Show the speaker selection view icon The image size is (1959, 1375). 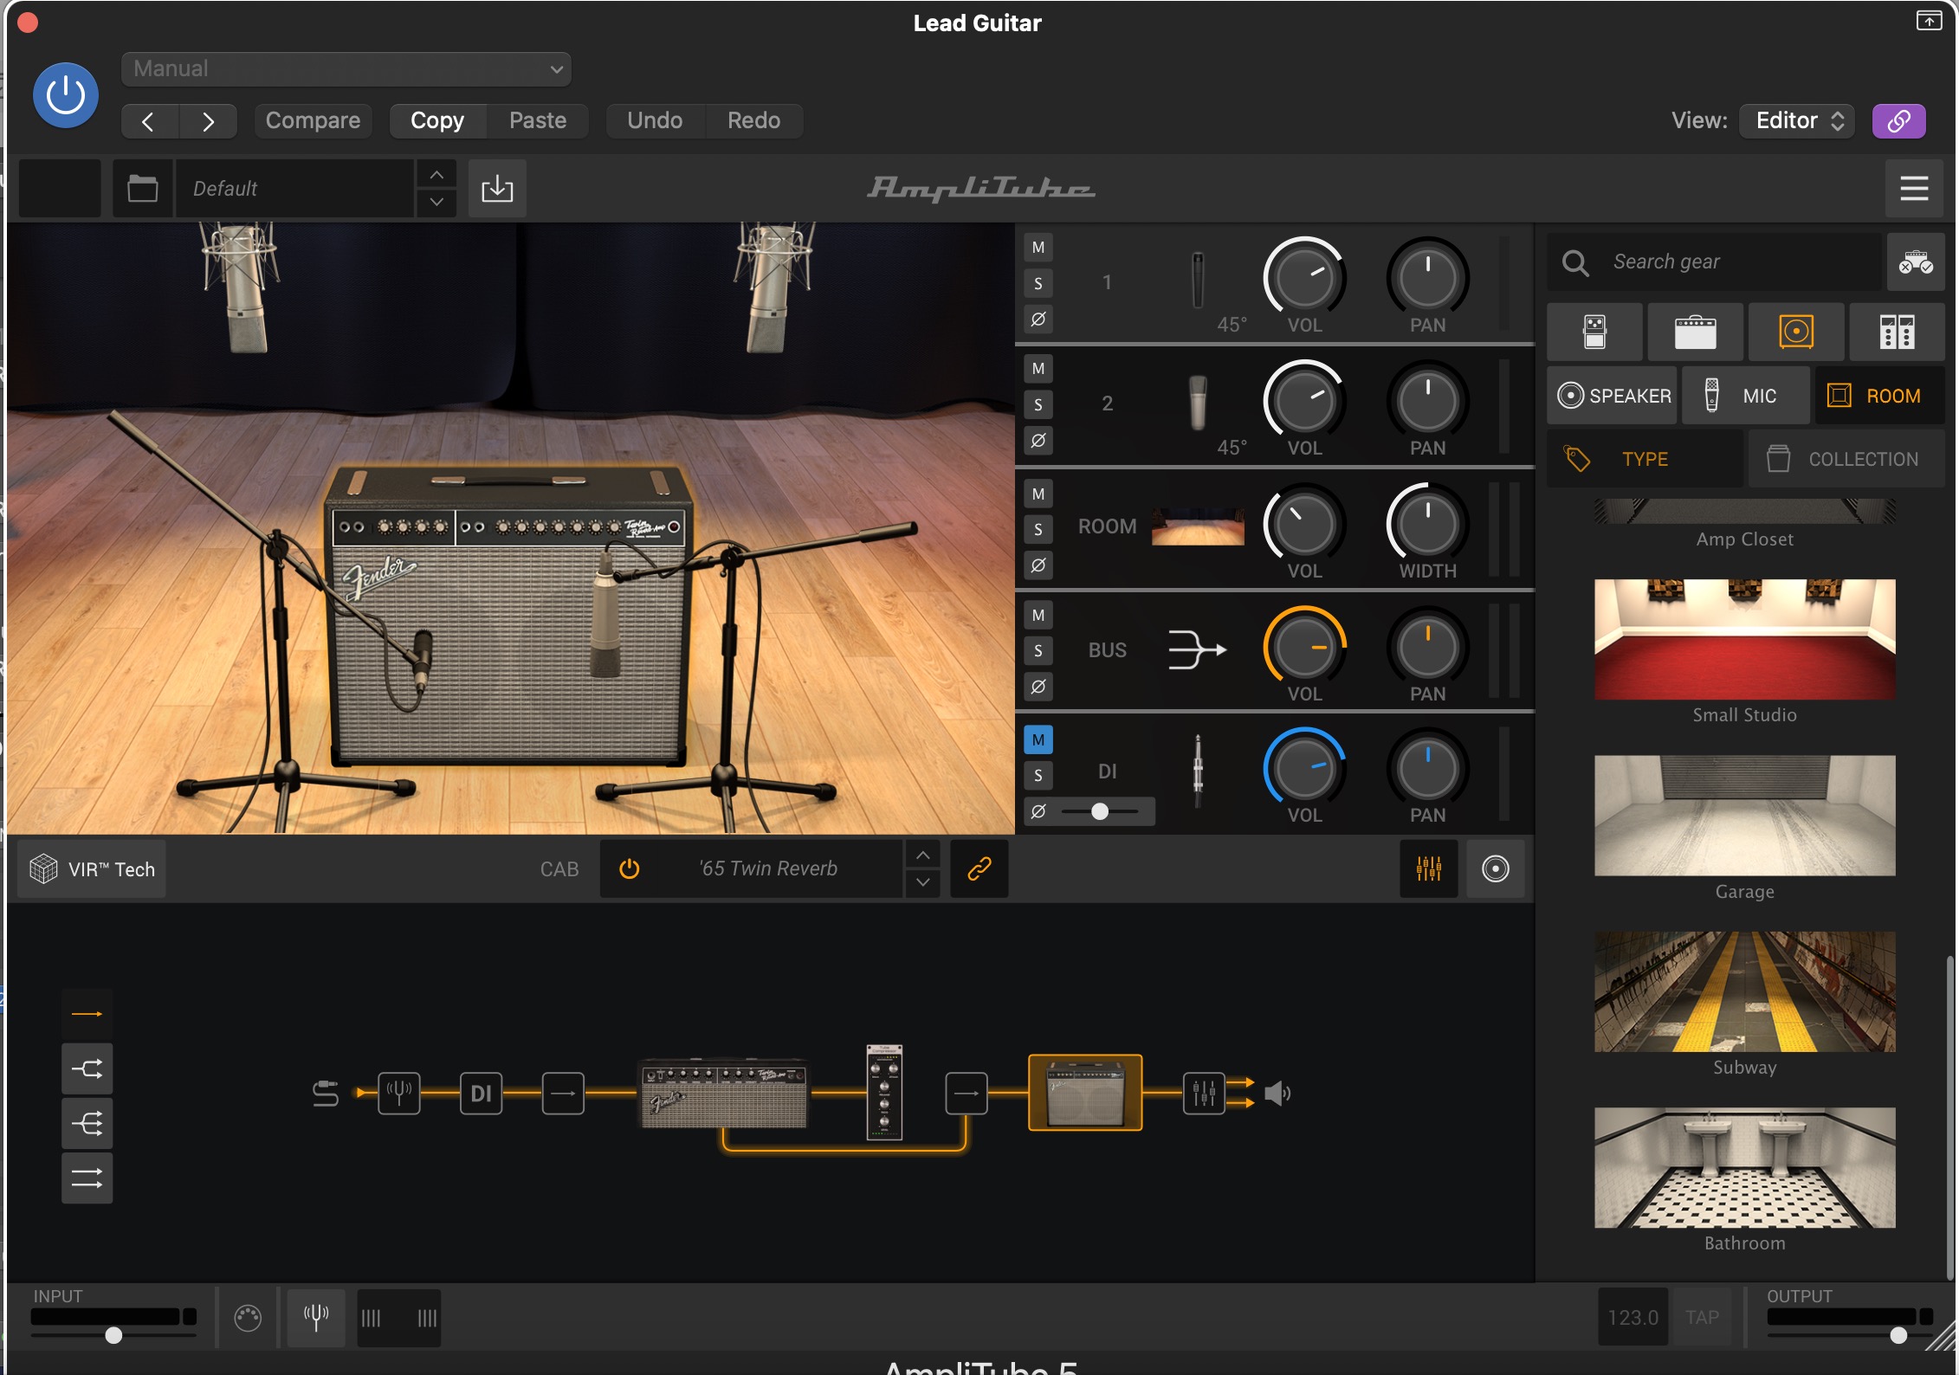[1496, 868]
